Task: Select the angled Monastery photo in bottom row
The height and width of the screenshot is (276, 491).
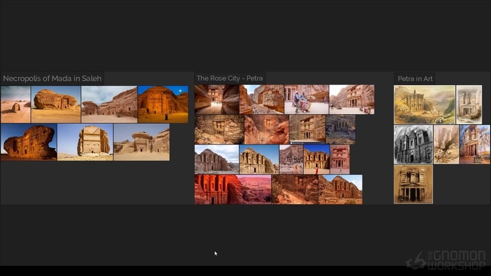Action: tap(340, 190)
